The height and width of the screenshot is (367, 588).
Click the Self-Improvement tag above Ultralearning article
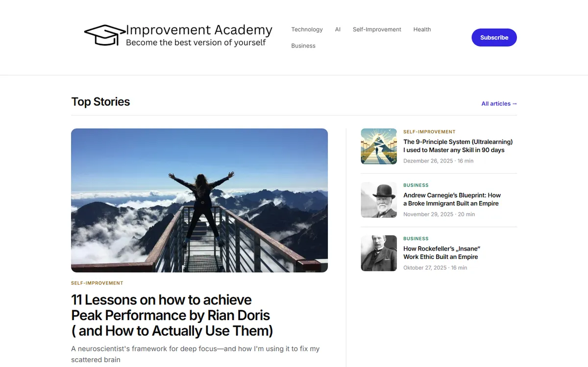pyautogui.click(x=429, y=132)
